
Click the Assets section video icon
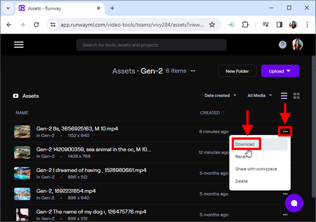point(16,96)
